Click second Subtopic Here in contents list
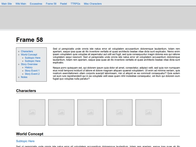Viewport: 196px width, 147px height. [x=33, y=61]
